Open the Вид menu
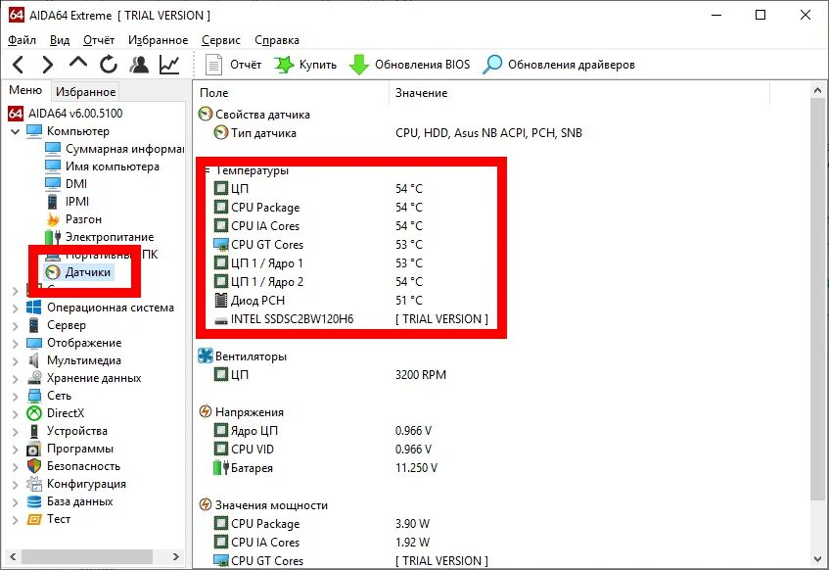Viewport: 829px width, 570px height. (60, 40)
